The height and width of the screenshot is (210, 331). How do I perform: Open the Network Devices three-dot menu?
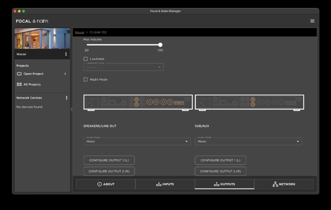tap(67, 98)
